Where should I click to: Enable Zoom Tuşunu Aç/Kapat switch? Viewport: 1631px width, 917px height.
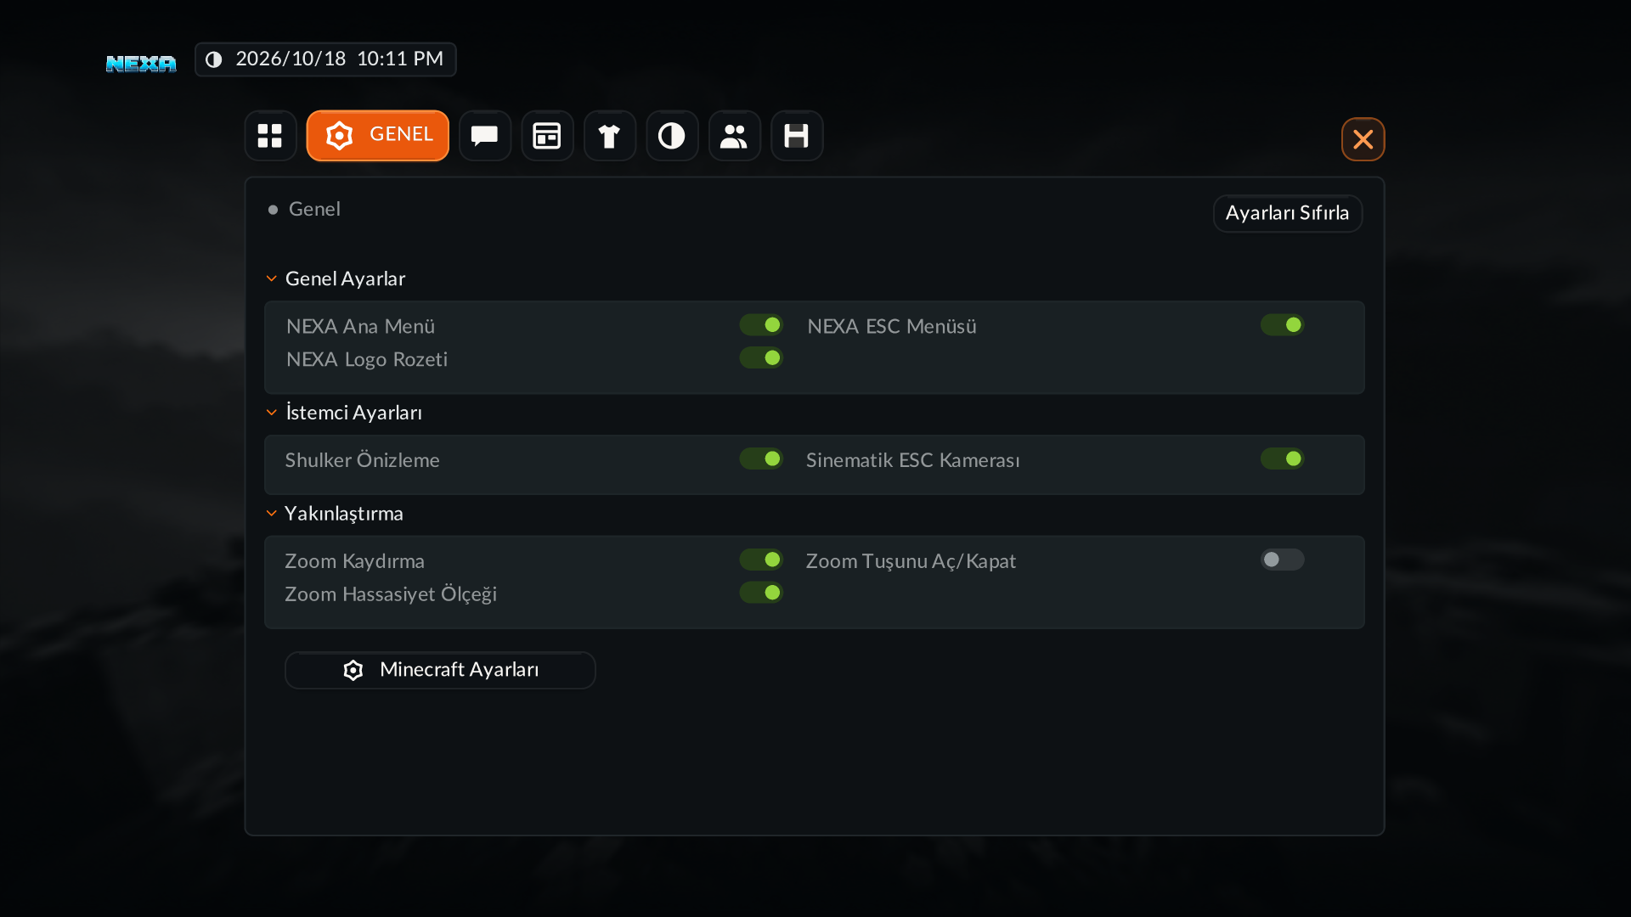click(x=1282, y=560)
